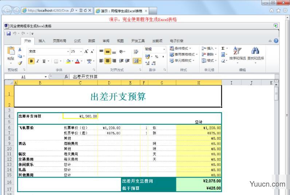
Task: Increase font size with the large A icon
Action: (x=86, y=51)
